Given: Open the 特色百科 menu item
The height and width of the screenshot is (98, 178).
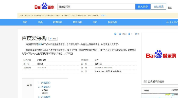Looking at the screenshot, I should [77, 22].
